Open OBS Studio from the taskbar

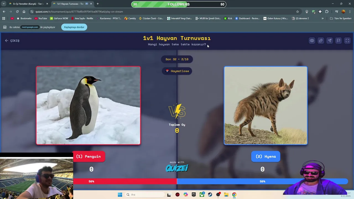point(218,195)
